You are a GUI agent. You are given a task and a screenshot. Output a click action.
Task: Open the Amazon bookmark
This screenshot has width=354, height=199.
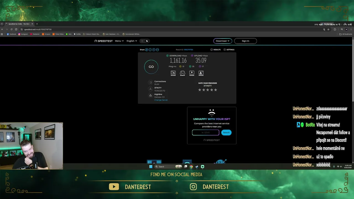click(x=46, y=34)
